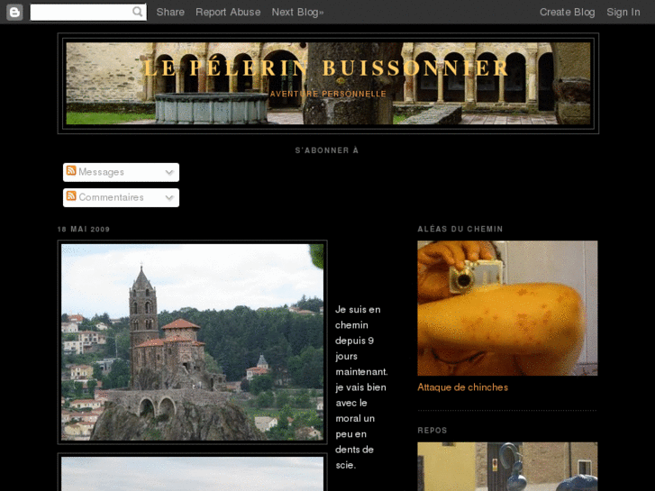Click Sign In link

click(623, 12)
